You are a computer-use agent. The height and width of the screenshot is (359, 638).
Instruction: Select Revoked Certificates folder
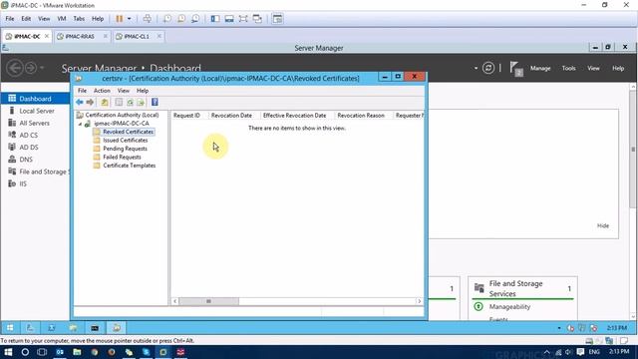pyautogui.click(x=128, y=132)
